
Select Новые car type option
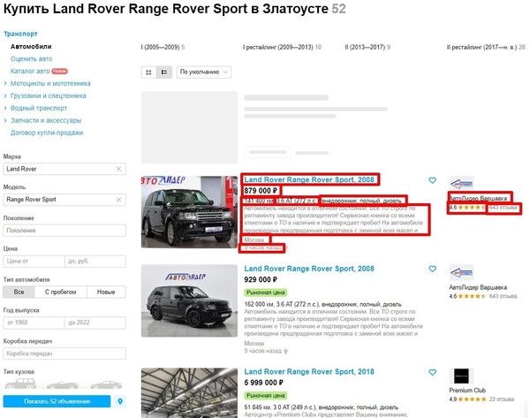106,292
